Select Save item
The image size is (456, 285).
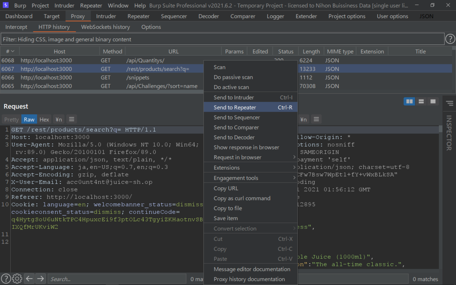coord(250,218)
